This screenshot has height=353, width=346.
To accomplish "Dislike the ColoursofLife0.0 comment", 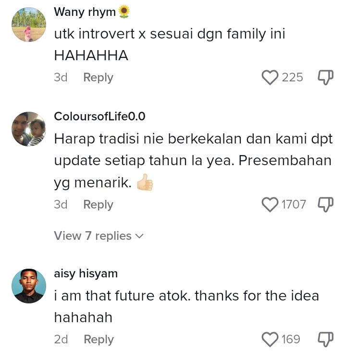I will (x=325, y=205).
